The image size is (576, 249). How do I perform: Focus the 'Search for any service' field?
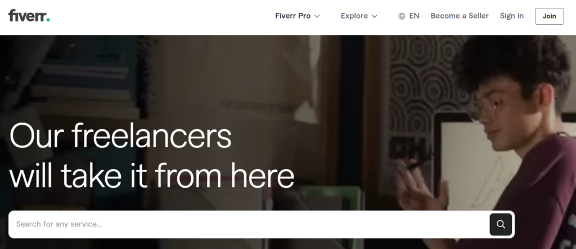pyautogui.click(x=249, y=224)
